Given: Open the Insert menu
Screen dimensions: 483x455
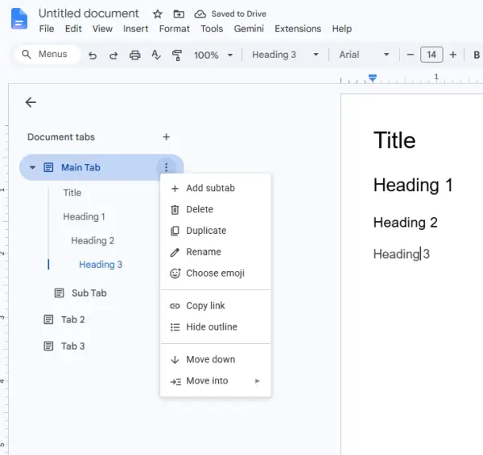Looking at the screenshot, I should 135,29.
